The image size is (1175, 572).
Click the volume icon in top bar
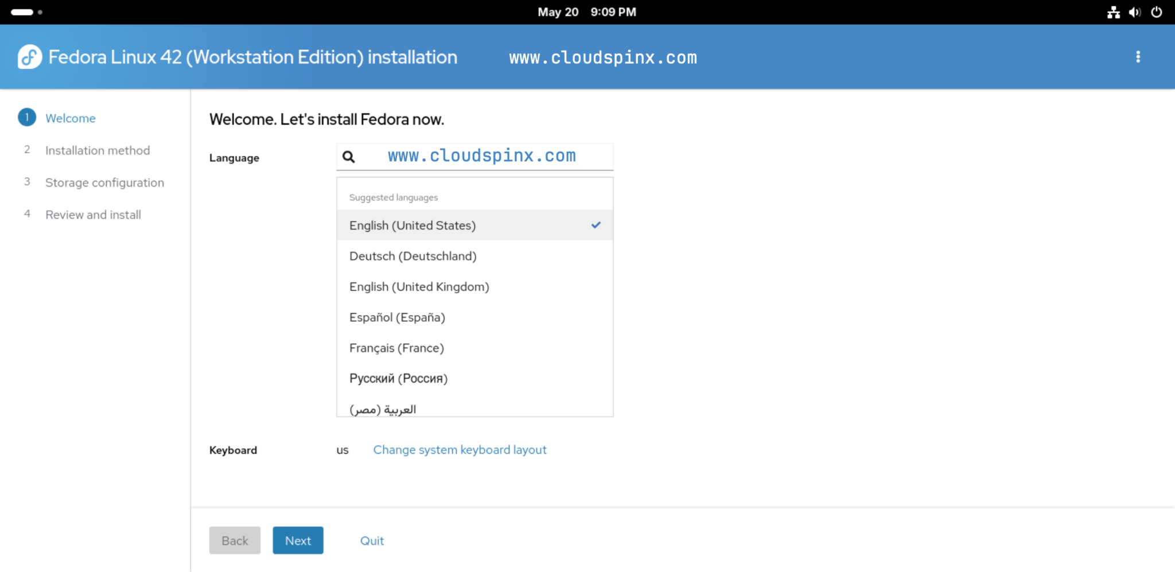pos(1135,11)
